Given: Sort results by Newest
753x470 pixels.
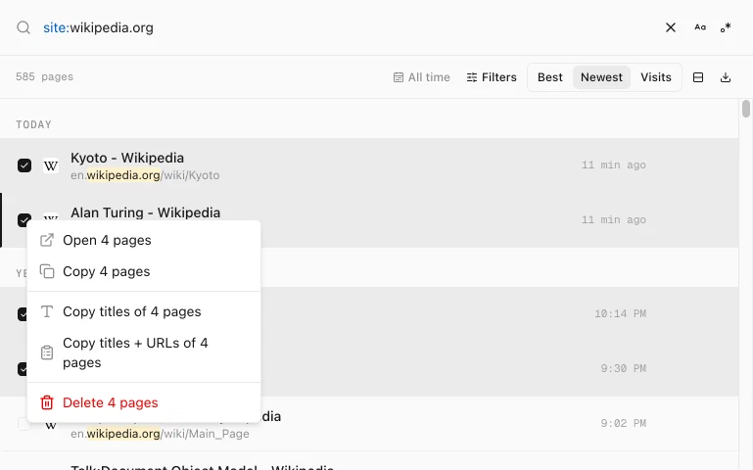Looking at the screenshot, I should [x=601, y=77].
